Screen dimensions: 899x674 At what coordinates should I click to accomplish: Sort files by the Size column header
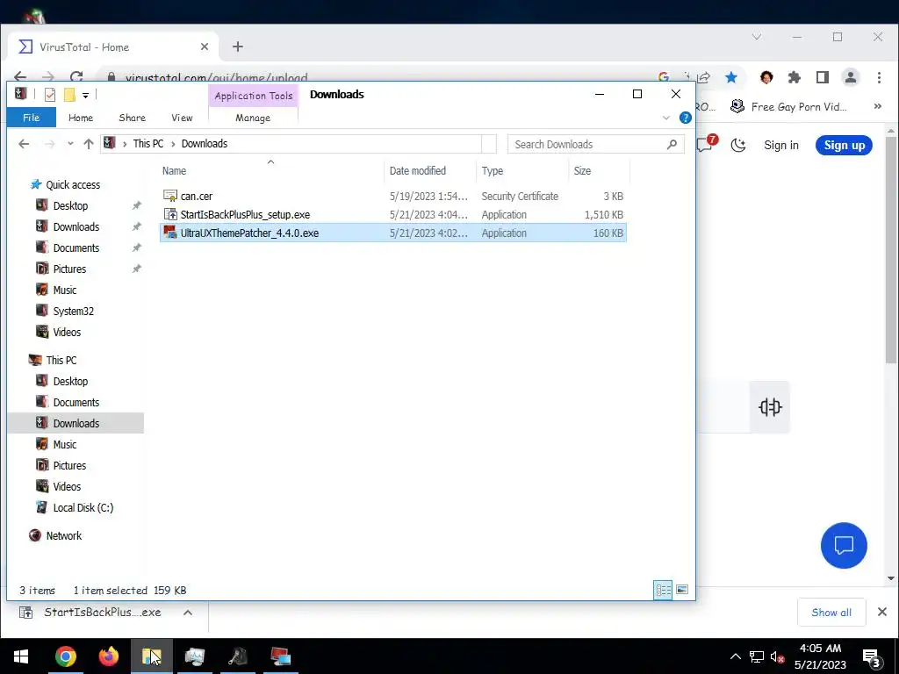pyautogui.click(x=599, y=171)
